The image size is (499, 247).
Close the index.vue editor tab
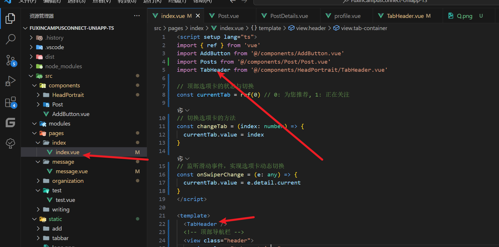[198, 16]
